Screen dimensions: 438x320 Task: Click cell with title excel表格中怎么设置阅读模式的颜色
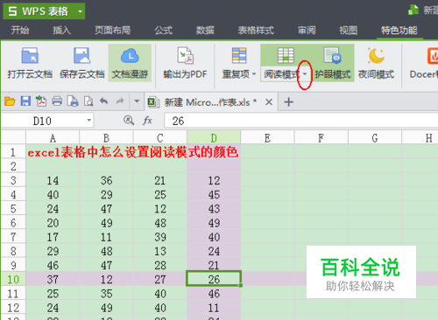point(133,152)
